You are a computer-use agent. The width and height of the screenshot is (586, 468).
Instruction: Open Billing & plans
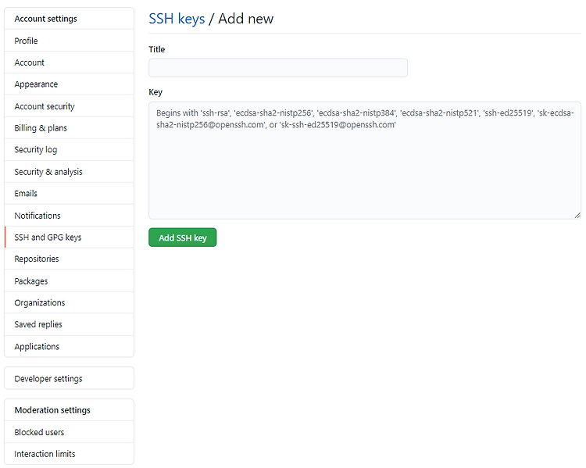click(x=69, y=128)
